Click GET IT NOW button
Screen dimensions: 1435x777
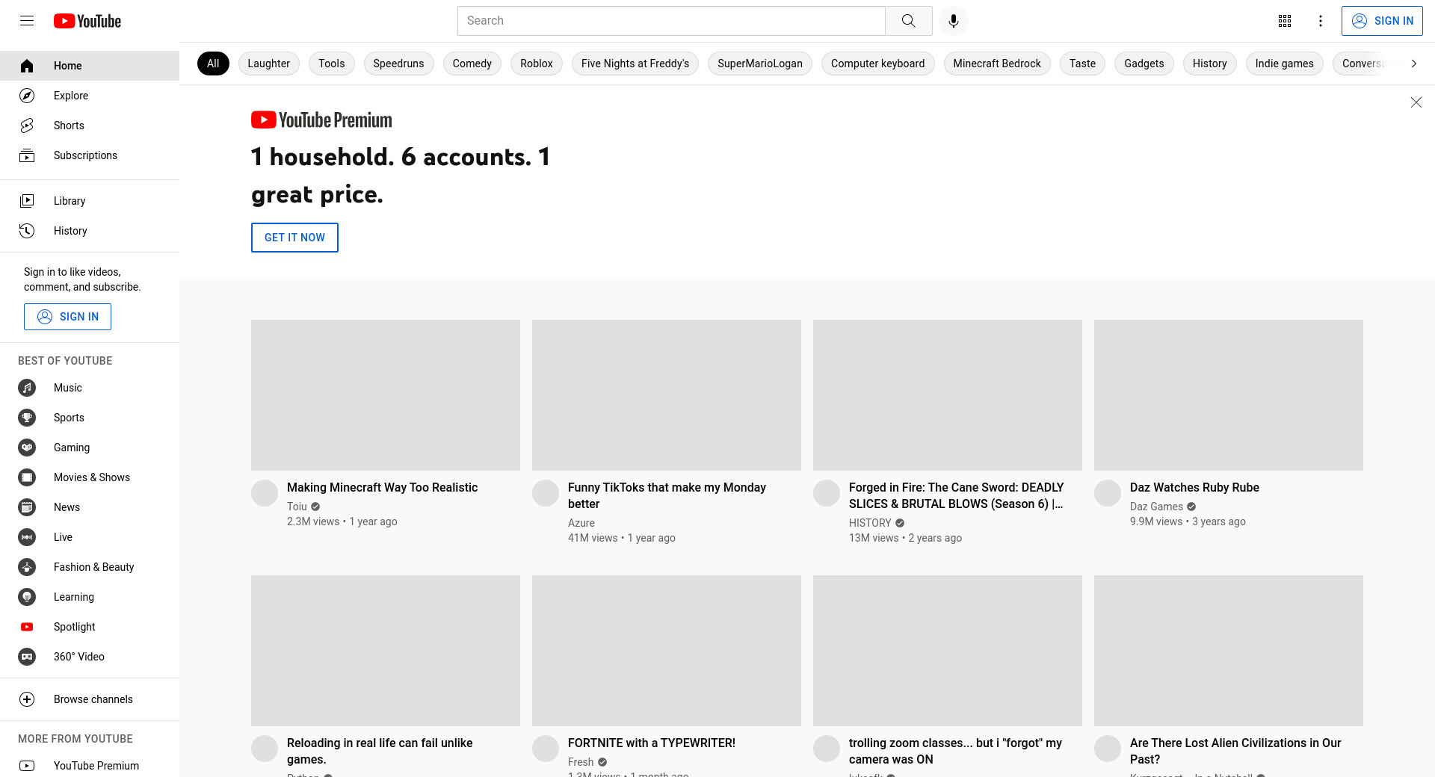tap(294, 238)
